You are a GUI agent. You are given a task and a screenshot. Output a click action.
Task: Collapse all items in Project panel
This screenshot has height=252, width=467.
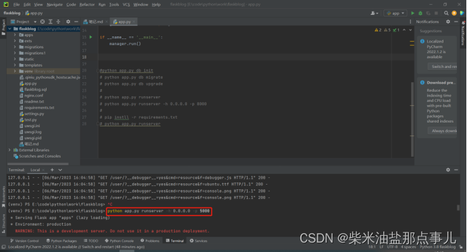point(58,22)
